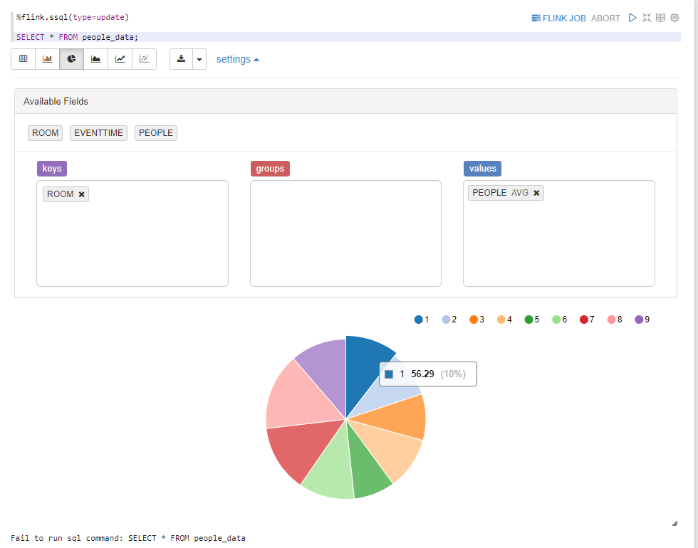The height and width of the screenshot is (548, 698).
Task: Toggle legend series 7
Action: point(587,320)
